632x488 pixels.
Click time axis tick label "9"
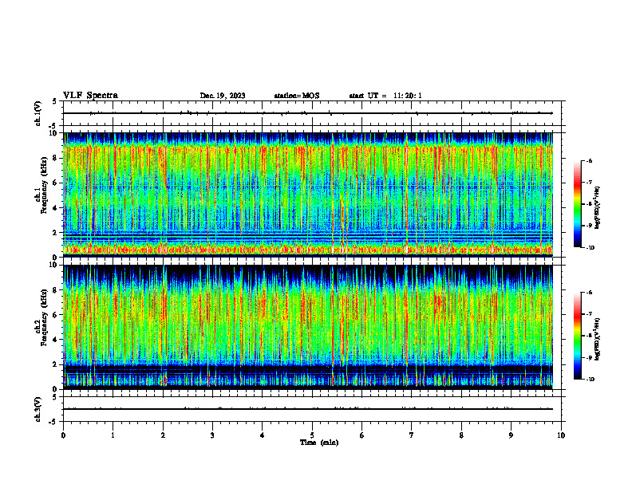coord(511,435)
